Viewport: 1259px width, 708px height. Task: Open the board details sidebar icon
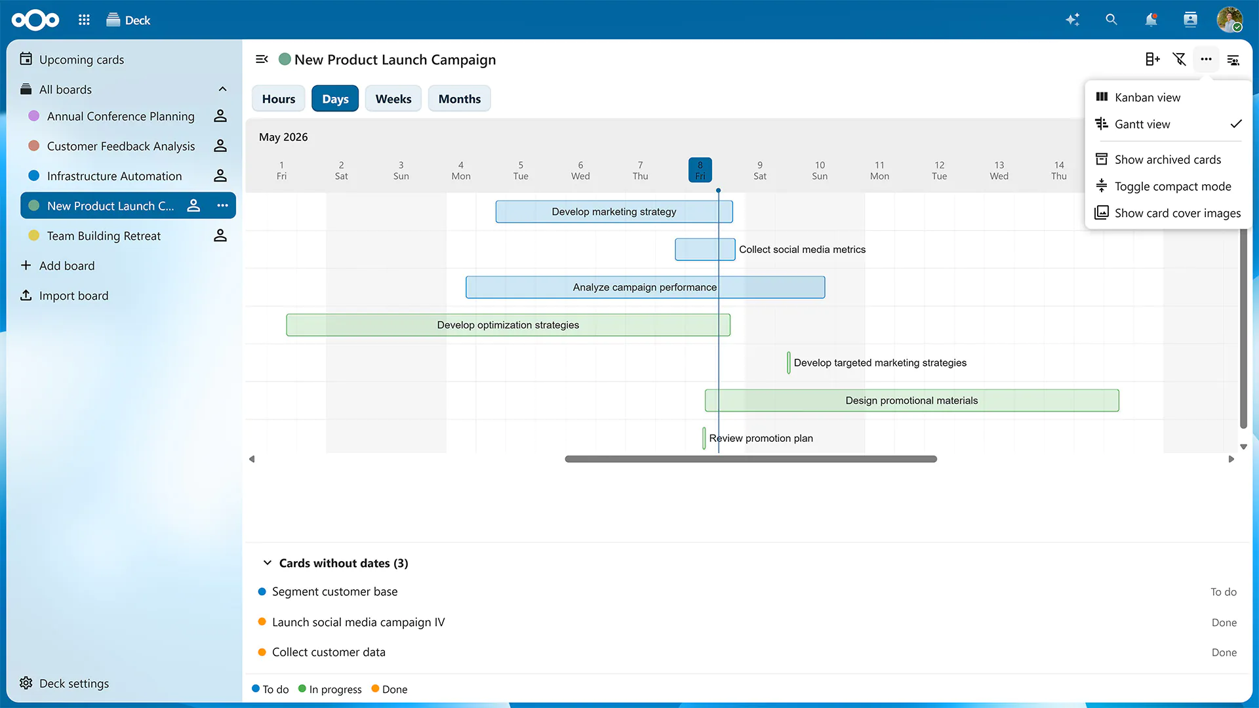point(1233,60)
